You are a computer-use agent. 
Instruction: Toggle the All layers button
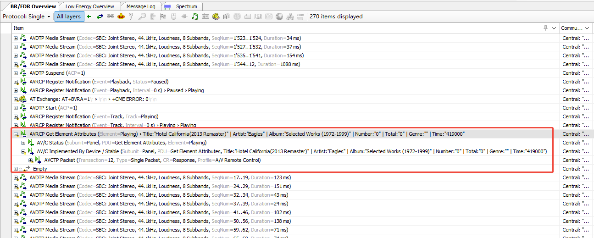(69, 17)
